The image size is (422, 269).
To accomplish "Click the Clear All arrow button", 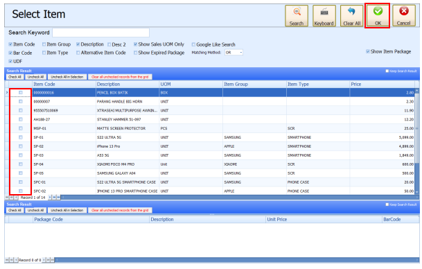I will click(x=351, y=16).
